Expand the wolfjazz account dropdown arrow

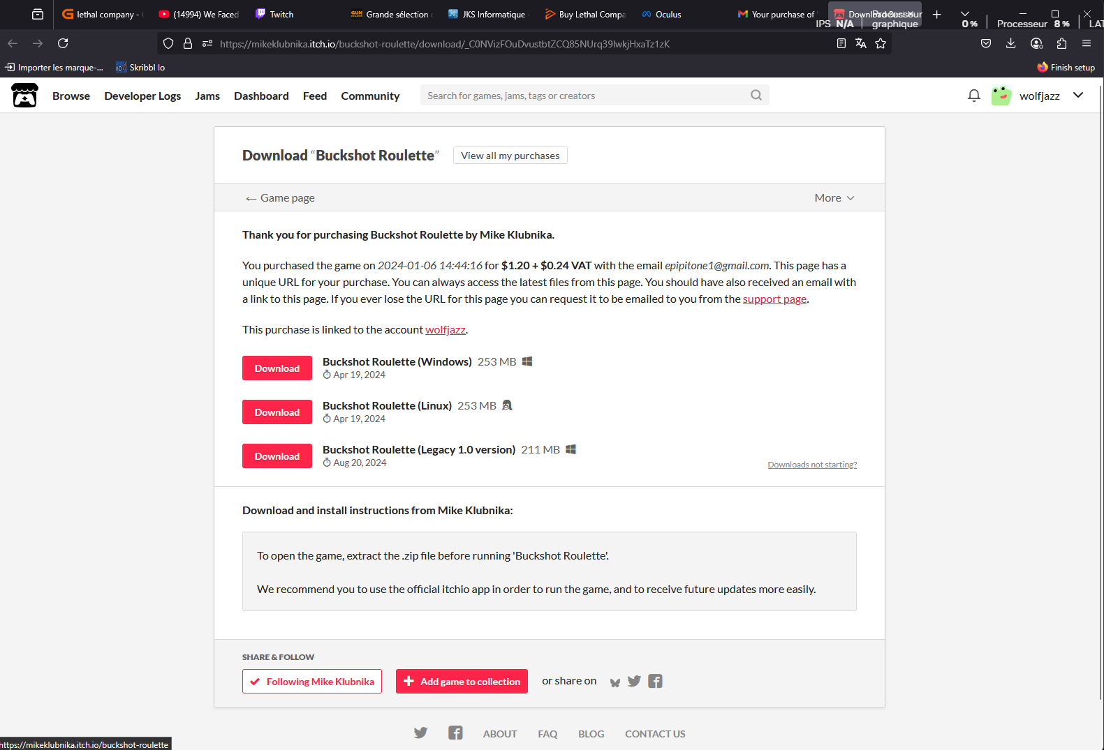click(x=1078, y=96)
